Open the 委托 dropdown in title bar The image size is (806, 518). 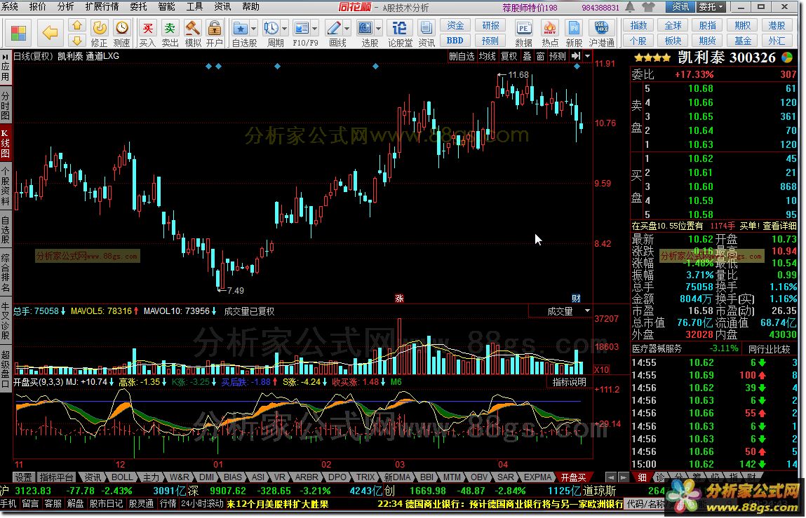(x=711, y=7)
